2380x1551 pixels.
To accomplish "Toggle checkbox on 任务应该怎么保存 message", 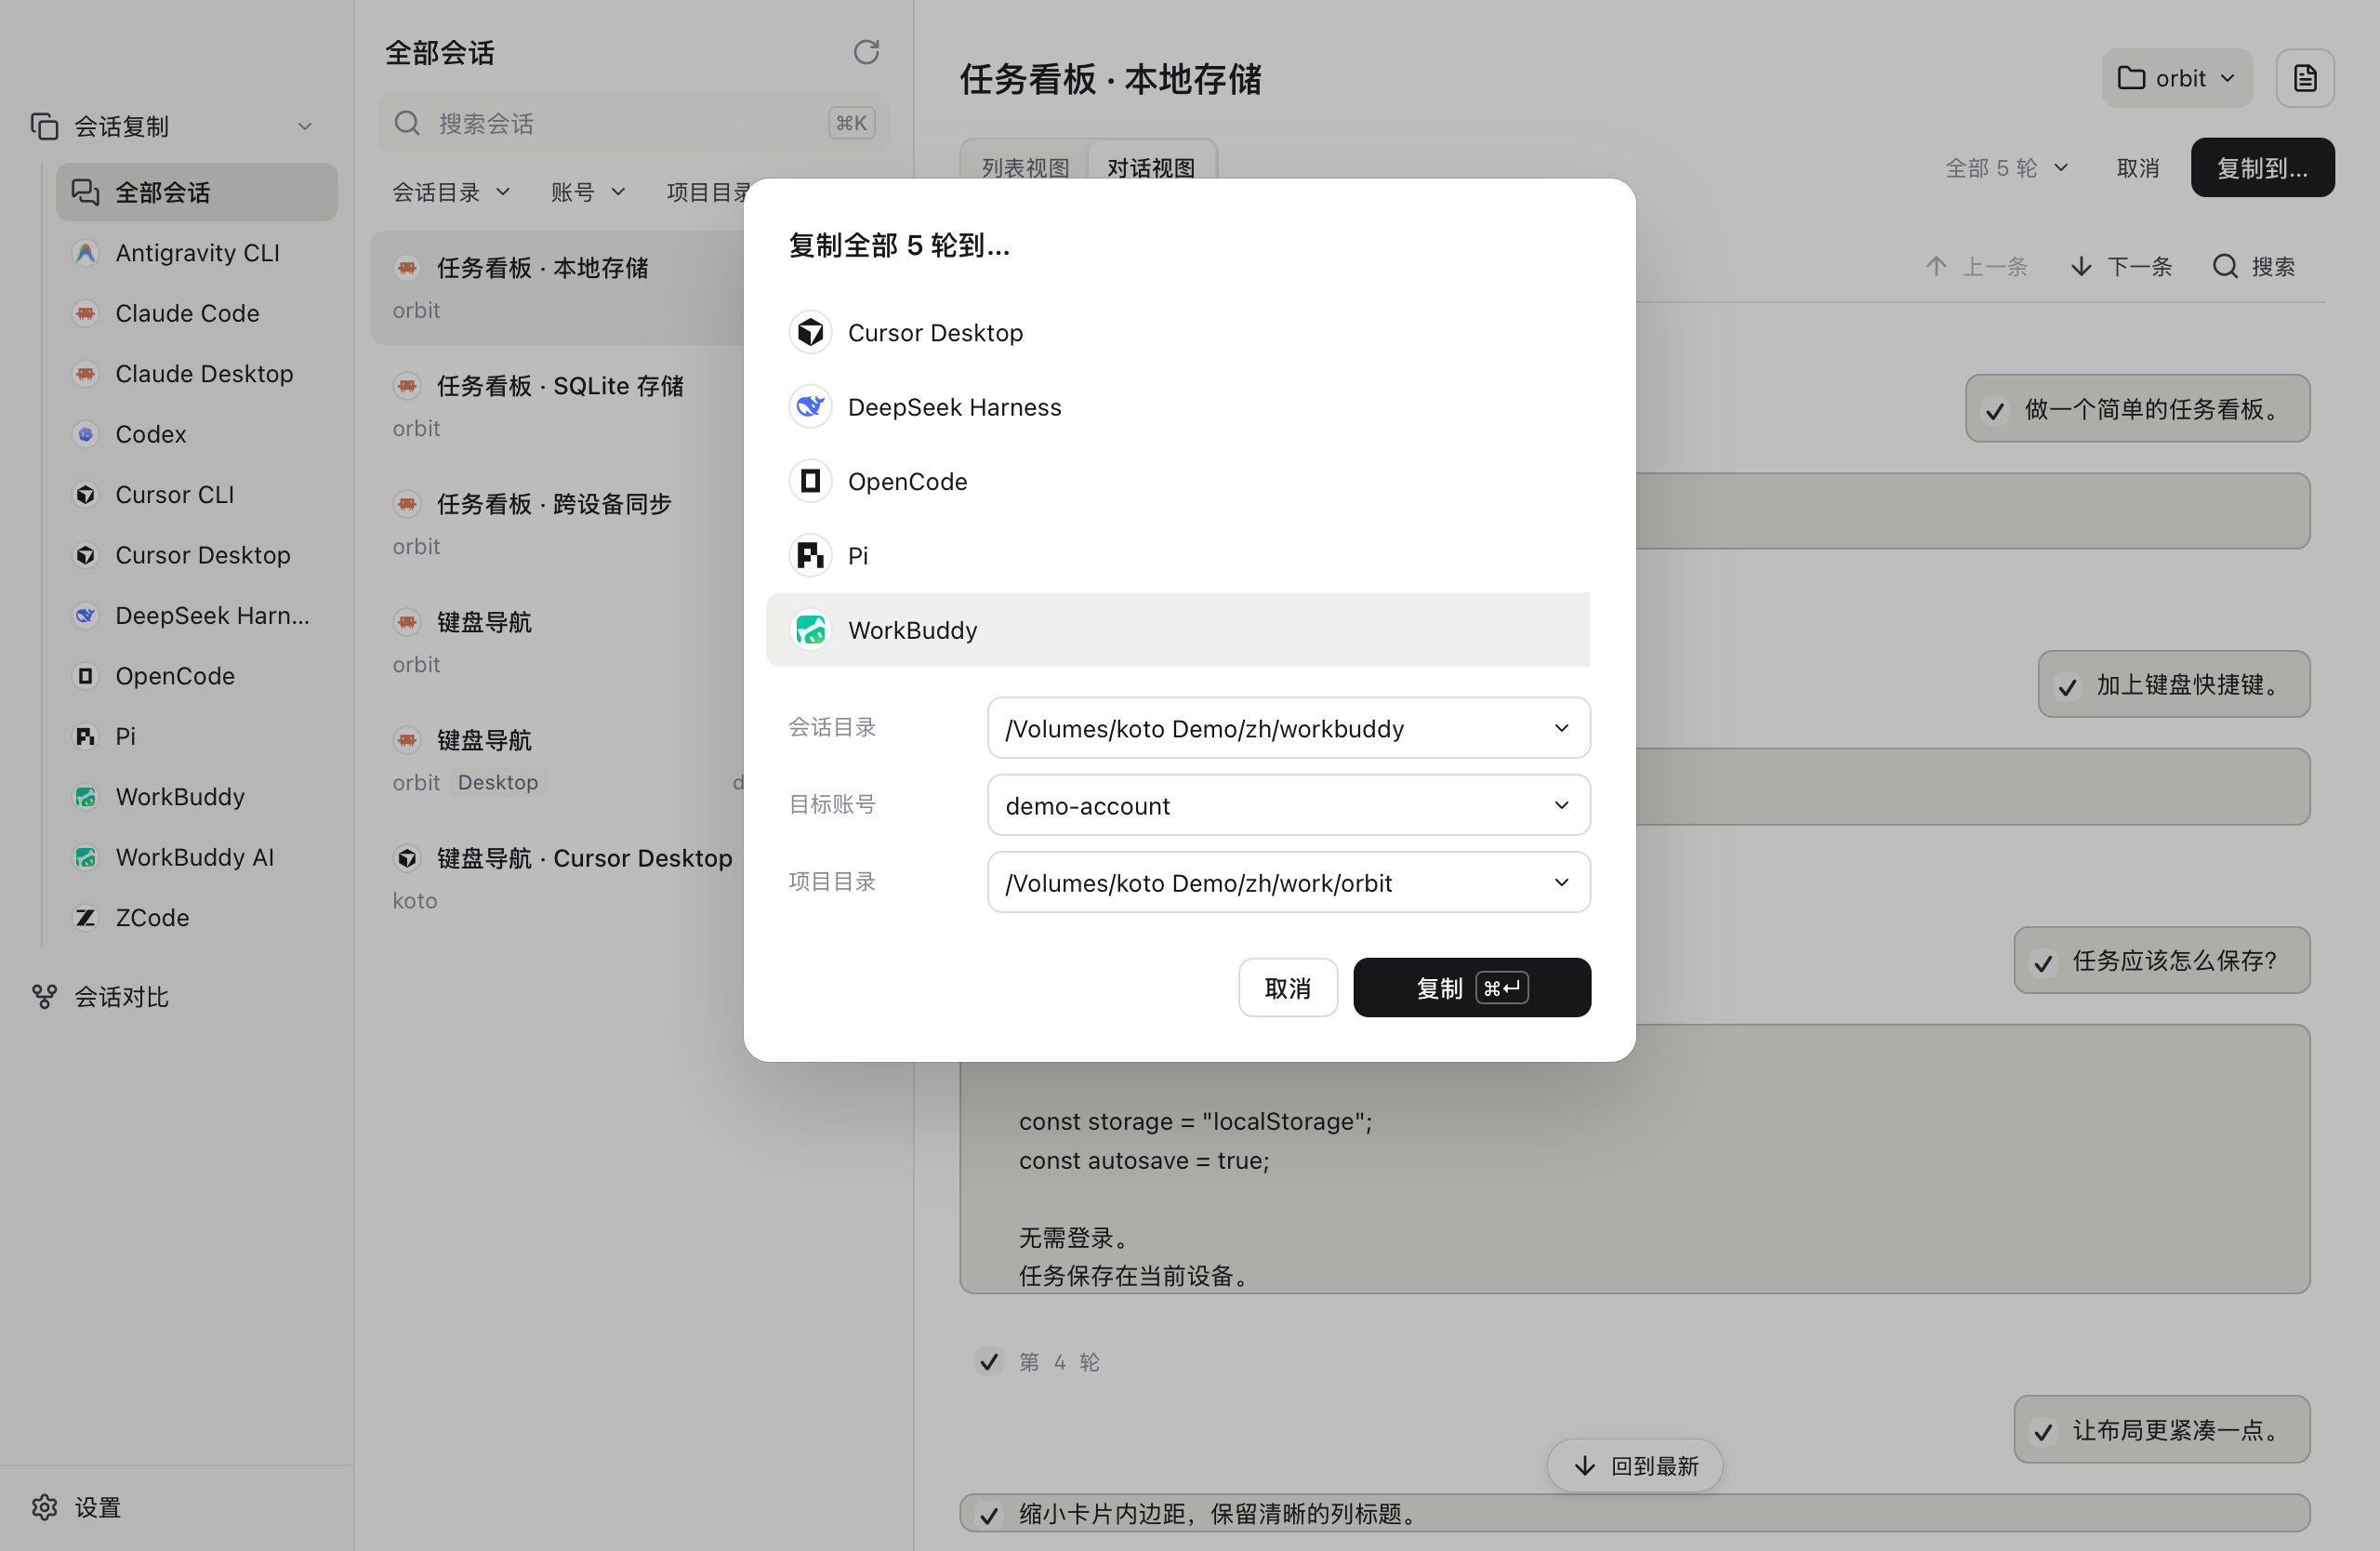I will pos(2043,962).
